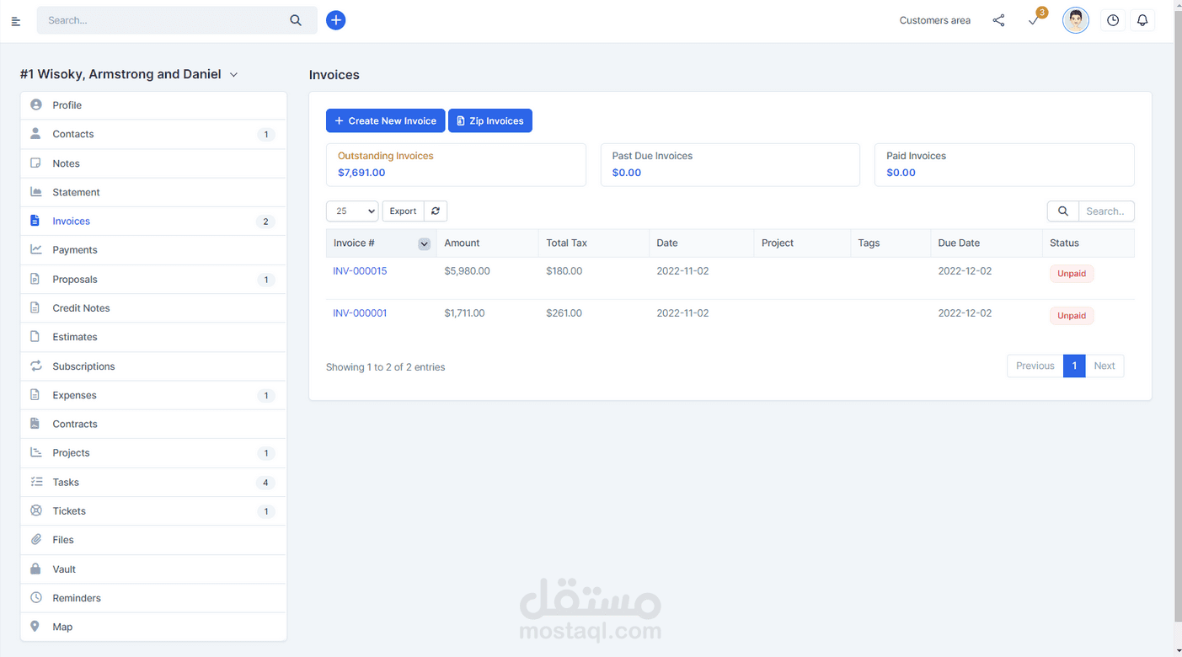This screenshot has height=657, width=1182.
Task: Click the Files paperclip icon
Action: click(x=35, y=539)
